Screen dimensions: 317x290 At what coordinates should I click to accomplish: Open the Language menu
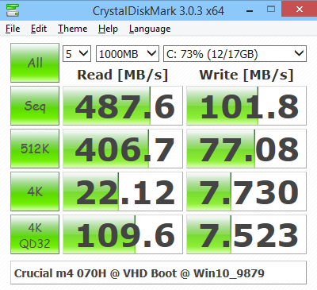coord(150,29)
